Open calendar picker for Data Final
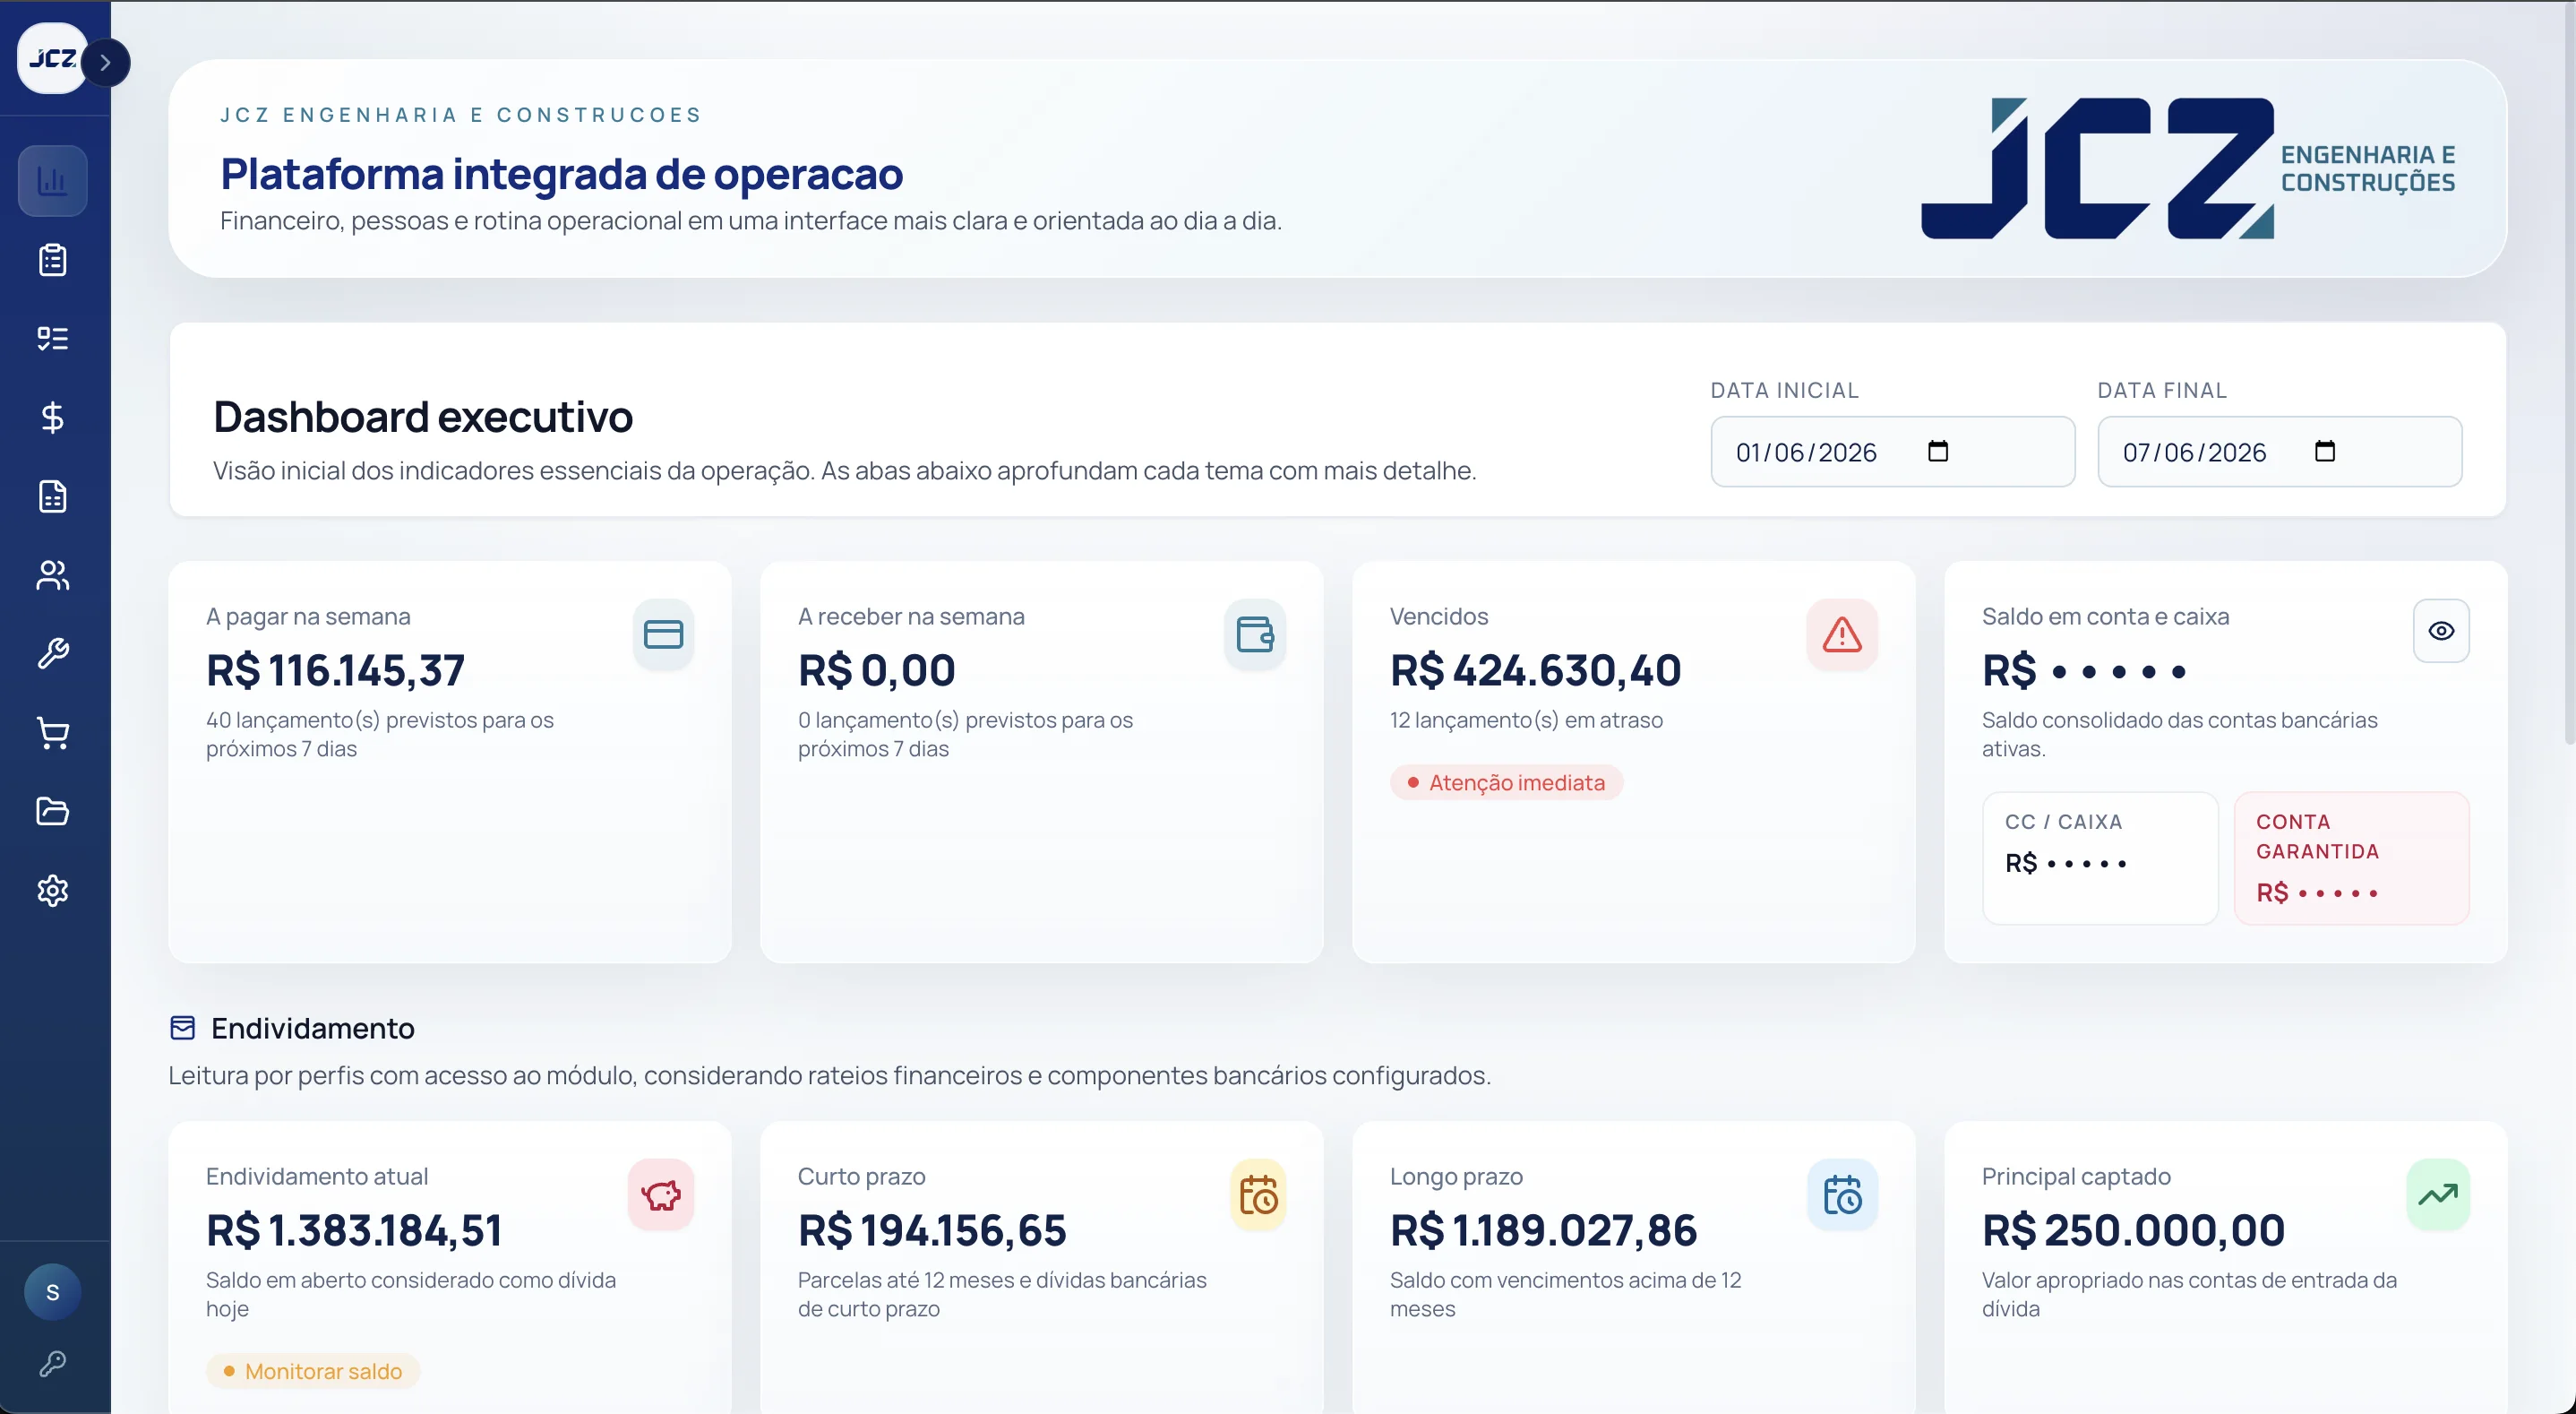The image size is (2576, 1414). tap(2325, 452)
